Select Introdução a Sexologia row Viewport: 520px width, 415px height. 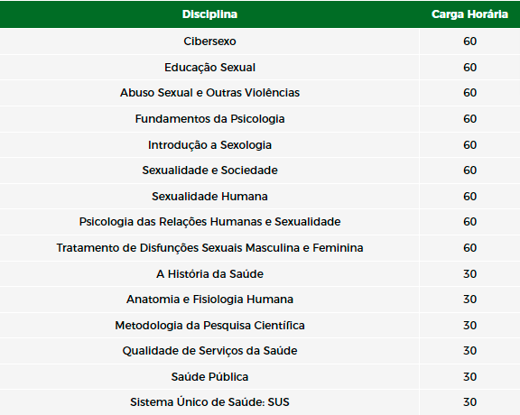click(x=209, y=145)
